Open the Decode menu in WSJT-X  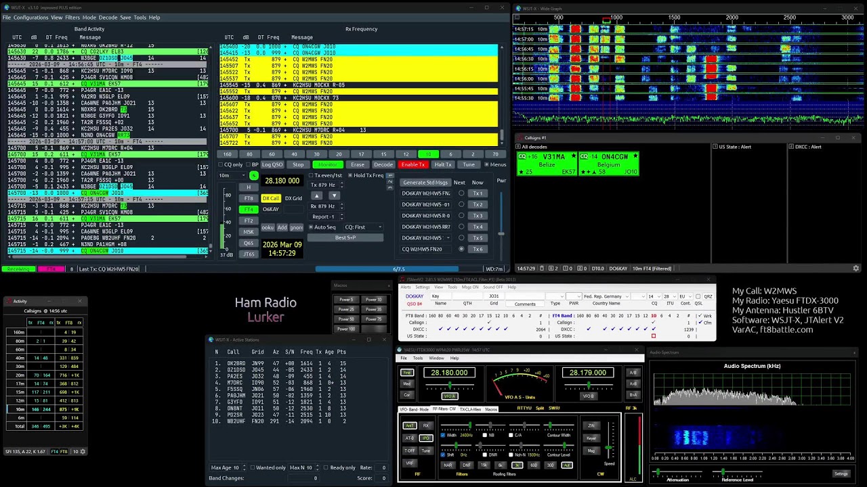coord(108,18)
